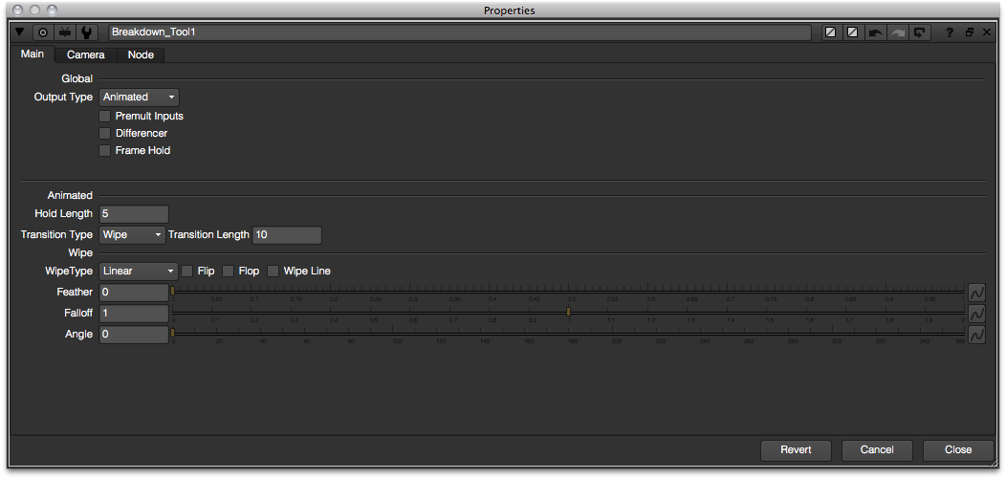
Task: Float the panel with the overlapping squares icon
Action: [x=970, y=33]
